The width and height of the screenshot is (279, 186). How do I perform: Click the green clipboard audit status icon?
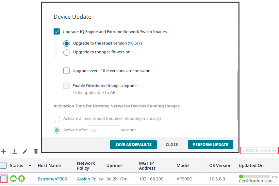[x=22, y=179]
